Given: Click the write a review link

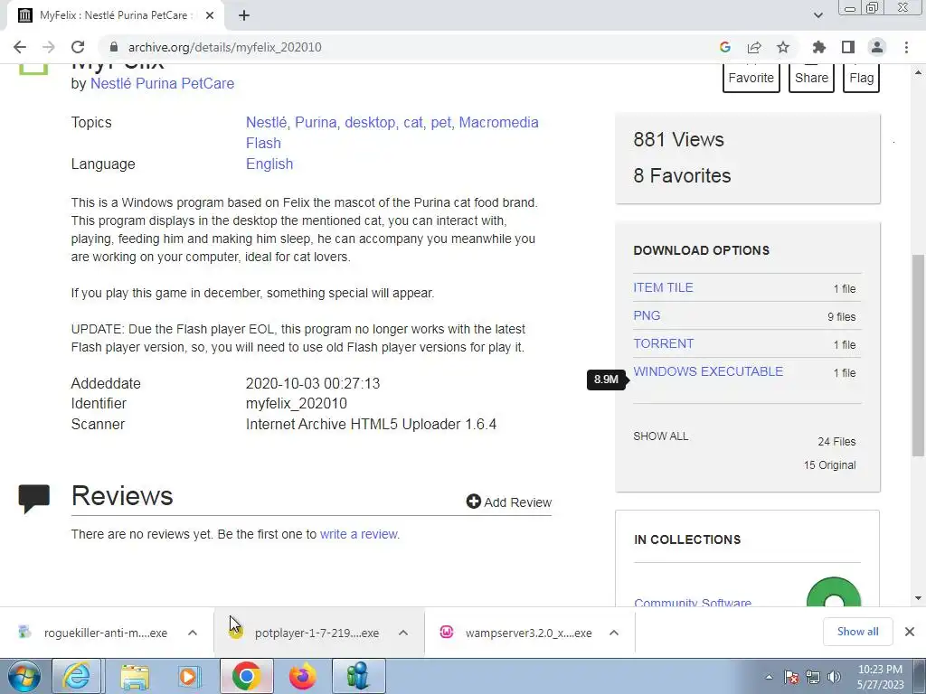Looking at the screenshot, I should [x=360, y=534].
